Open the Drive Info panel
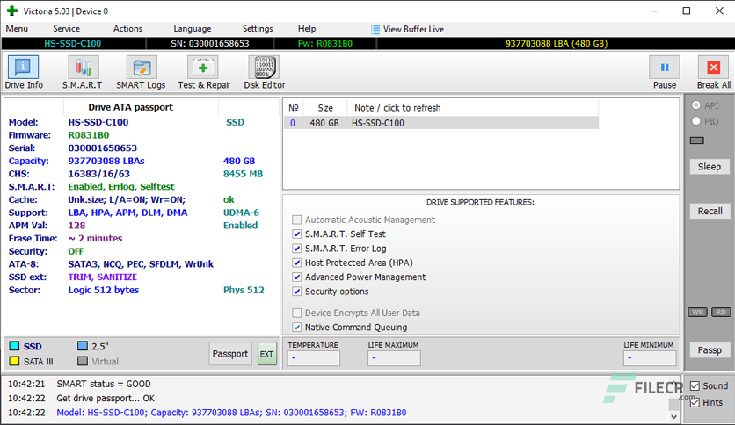The width and height of the screenshot is (735, 425). point(24,73)
